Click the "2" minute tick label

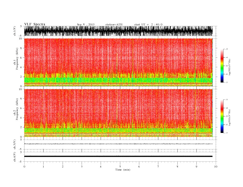[x=63, y=167]
